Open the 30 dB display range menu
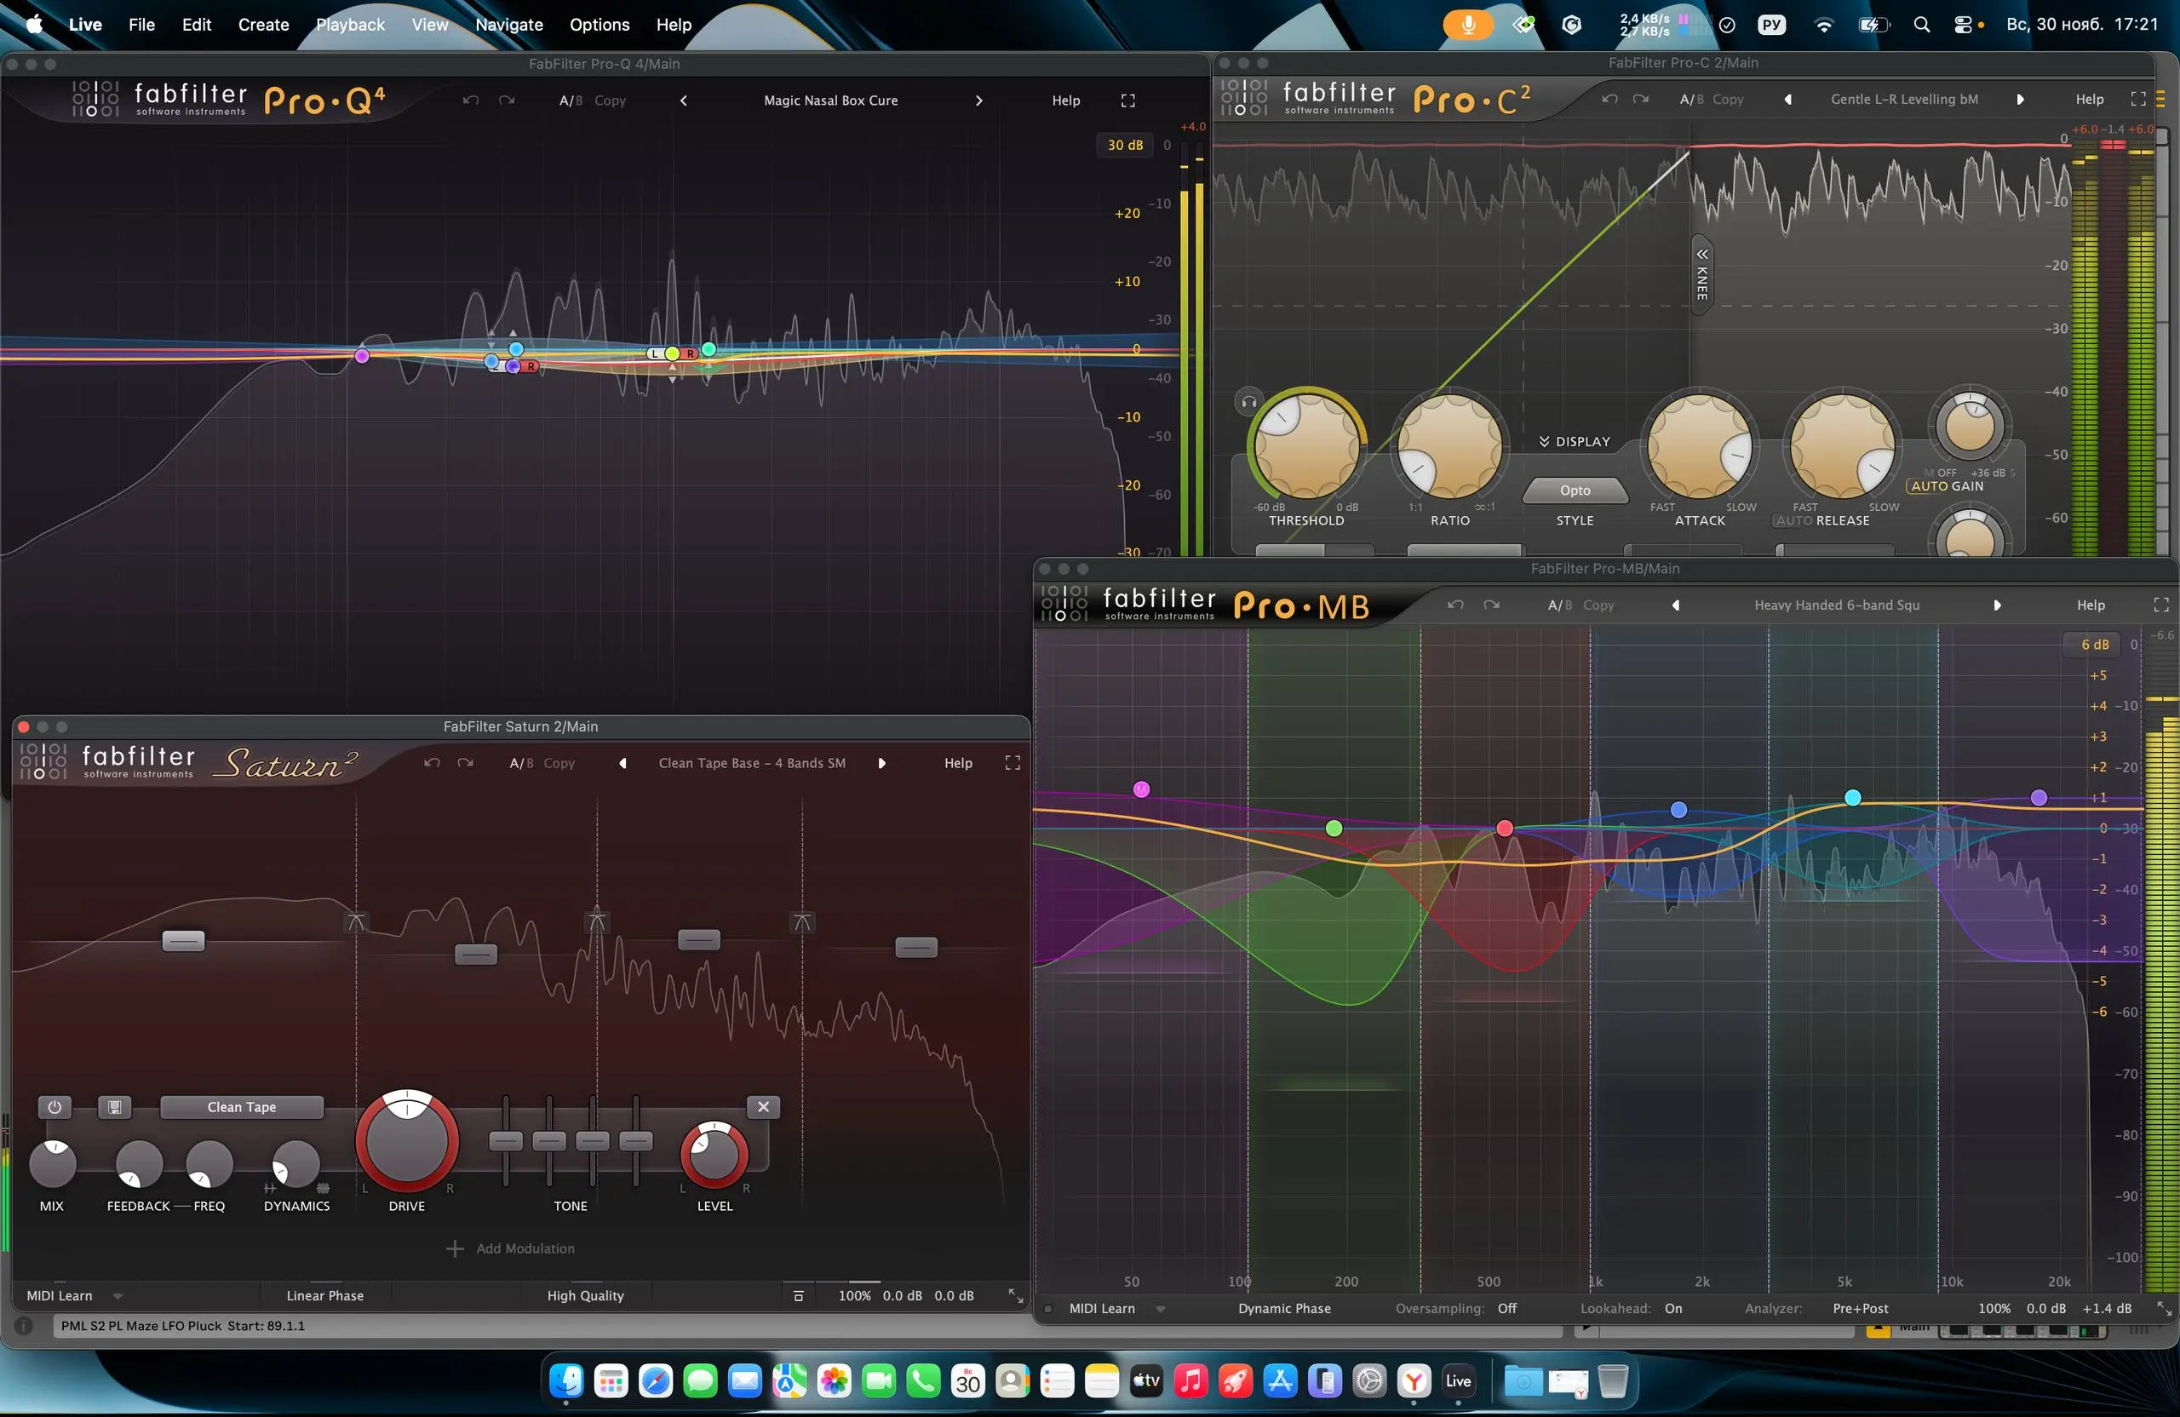 (x=1125, y=145)
